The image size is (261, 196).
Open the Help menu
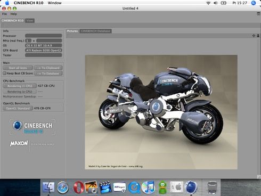point(13,14)
